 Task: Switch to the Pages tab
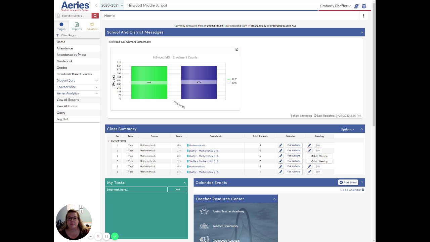[61, 26]
